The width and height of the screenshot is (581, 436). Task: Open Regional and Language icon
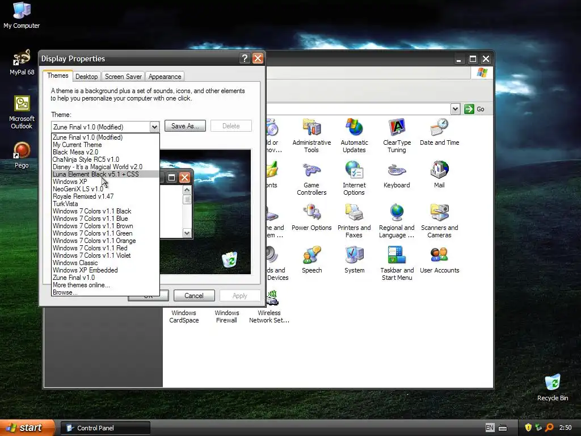click(x=397, y=221)
